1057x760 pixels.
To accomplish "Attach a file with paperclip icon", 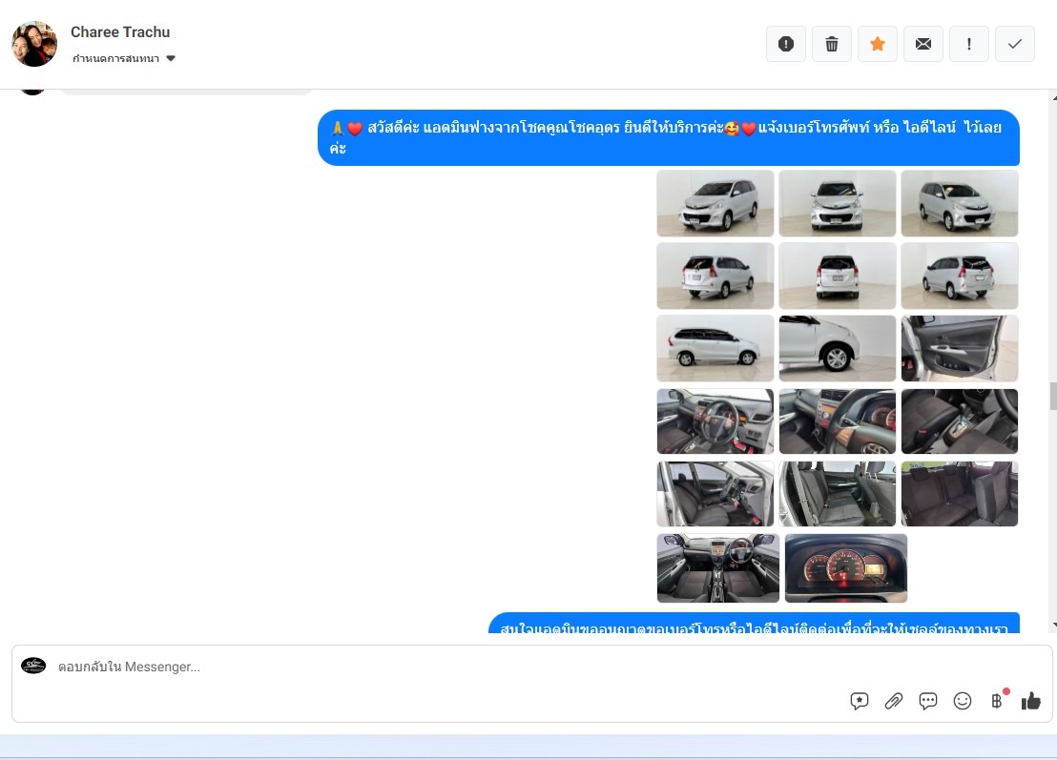I will (894, 701).
